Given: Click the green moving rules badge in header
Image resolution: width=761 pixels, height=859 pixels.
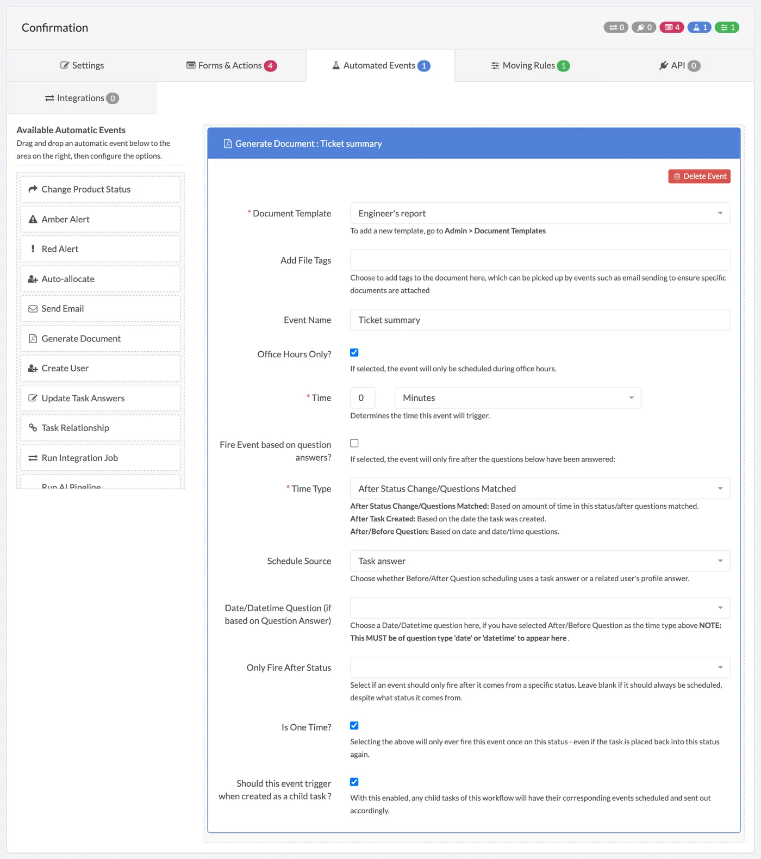Looking at the screenshot, I should click(x=727, y=27).
